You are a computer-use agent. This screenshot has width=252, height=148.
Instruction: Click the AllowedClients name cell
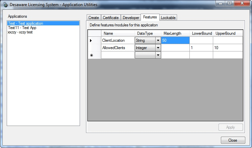coord(118,48)
